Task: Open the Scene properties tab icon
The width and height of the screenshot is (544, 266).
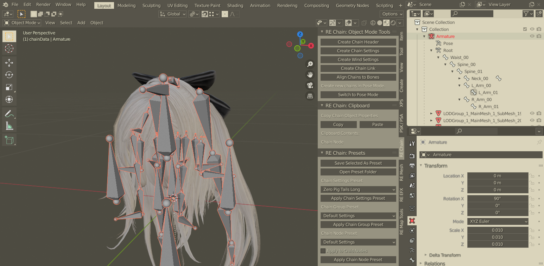Action: (x=412, y=185)
